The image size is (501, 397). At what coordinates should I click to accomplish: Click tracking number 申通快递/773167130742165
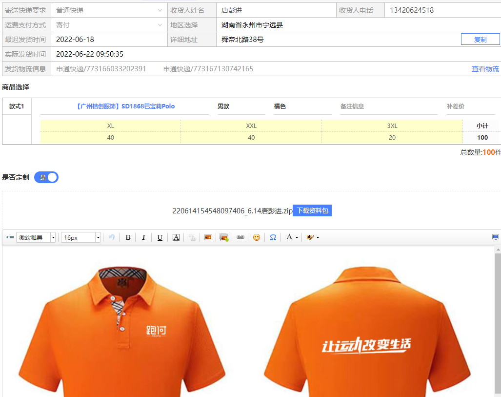pyautogui.click(x=208, y=69)
